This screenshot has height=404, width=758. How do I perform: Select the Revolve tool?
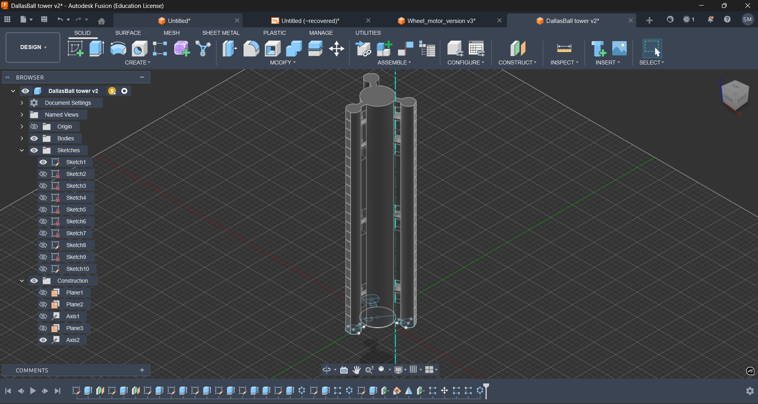(x=118, y=49)
